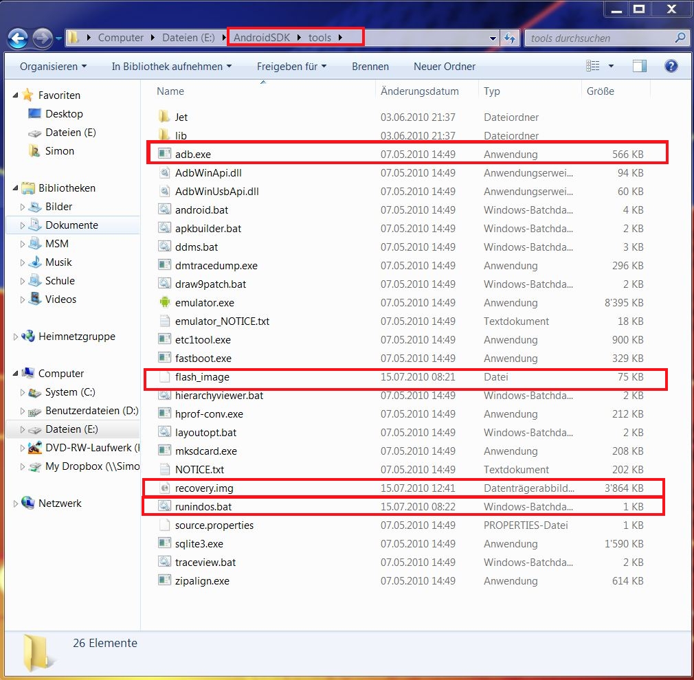Click the Brennen toolbar button
The width and height of the screenshot is (694, 680).
click(370, 67)
